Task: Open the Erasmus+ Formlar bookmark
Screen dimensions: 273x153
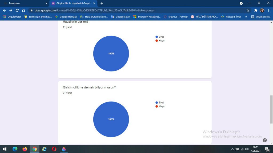Action: point(176,17)
